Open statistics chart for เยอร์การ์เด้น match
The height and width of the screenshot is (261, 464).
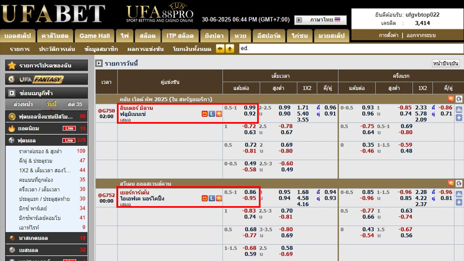point(459,194)
